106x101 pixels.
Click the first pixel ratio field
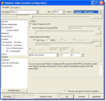pyautogui.click(x=65, y=55)
